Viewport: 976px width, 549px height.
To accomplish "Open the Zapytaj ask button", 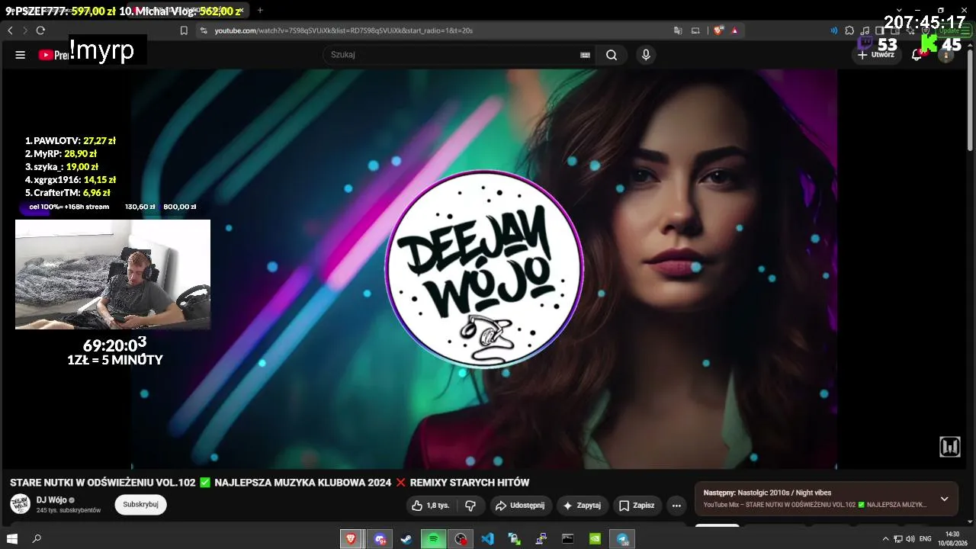I will click(582, 506).
